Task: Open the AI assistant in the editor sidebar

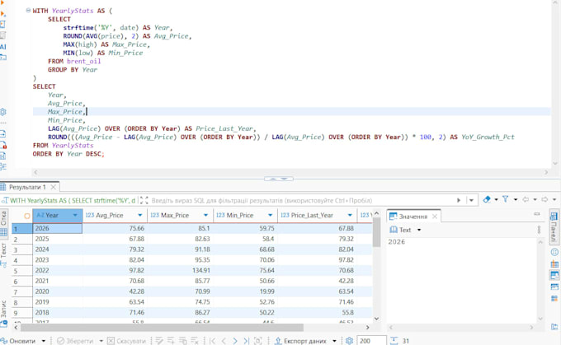Action: (x=2, y=47)
